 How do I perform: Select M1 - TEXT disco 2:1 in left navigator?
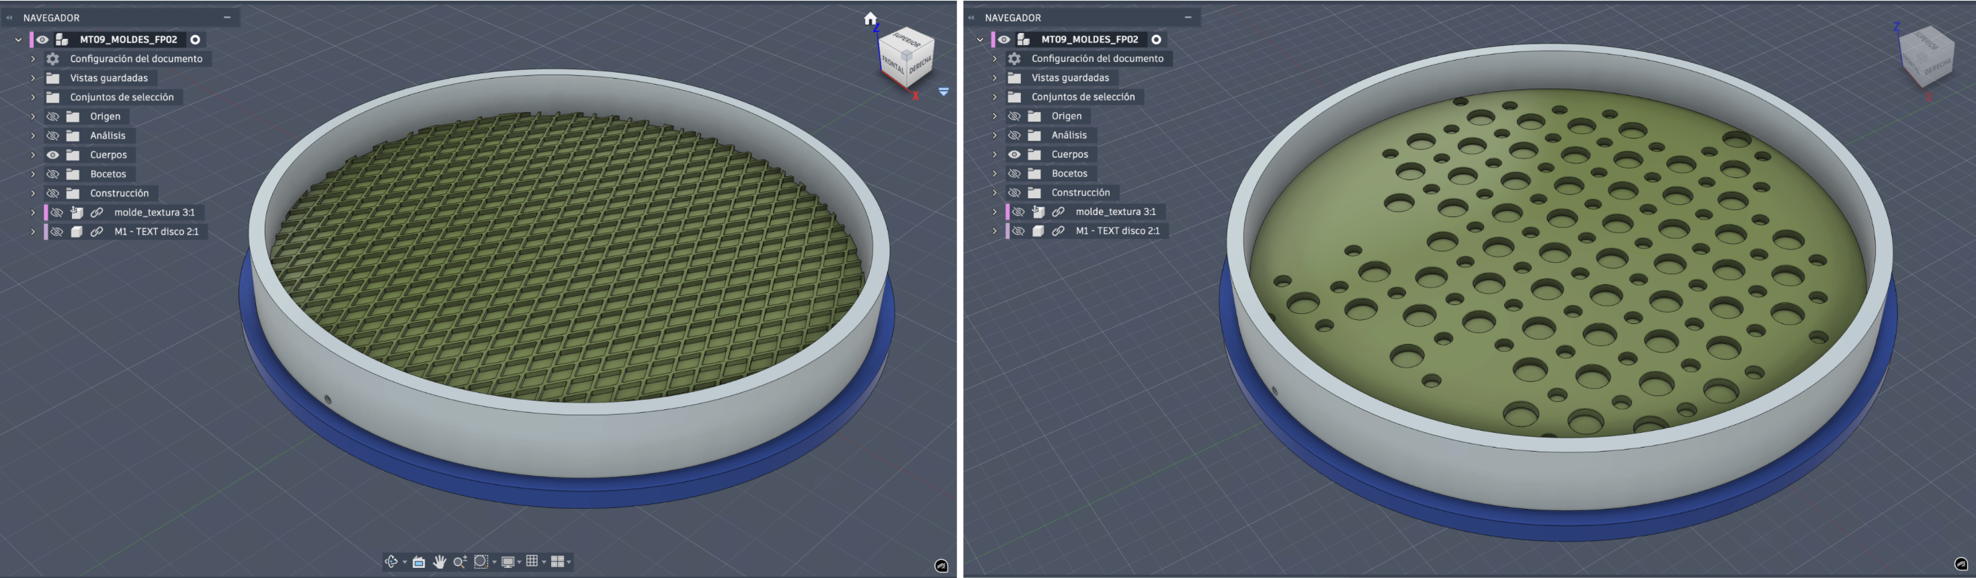coord(156,231)
